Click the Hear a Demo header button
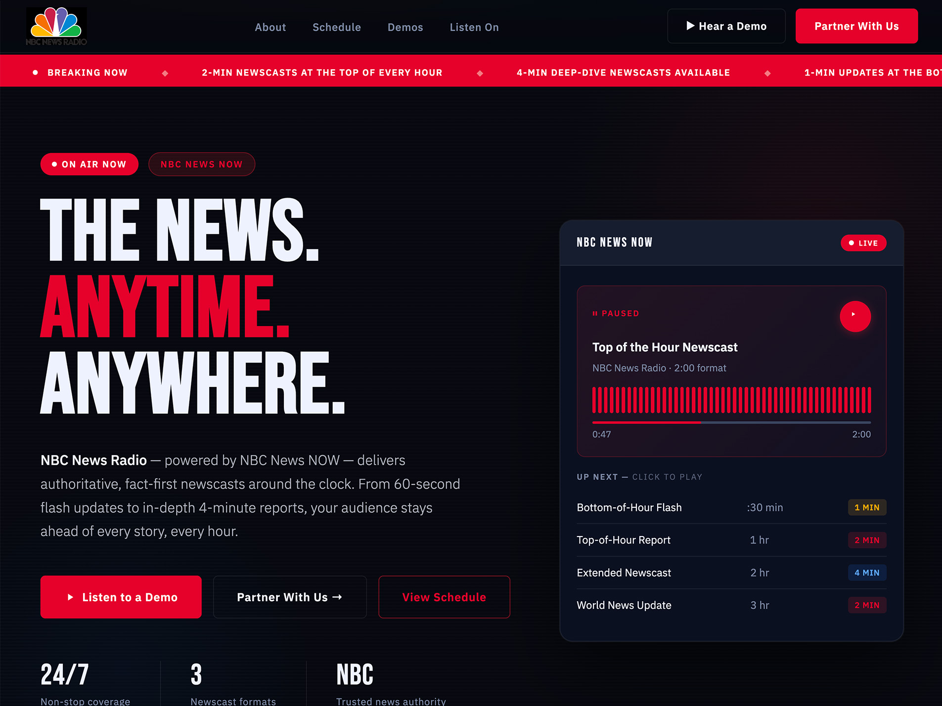Image resolution: width=942 pixels, height=706 pixels. pyautogui.click(x=726, y=26)
